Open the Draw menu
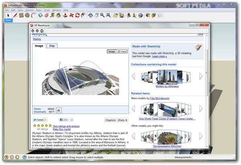This screenshot has height=165, width=241. coord(39,10)
